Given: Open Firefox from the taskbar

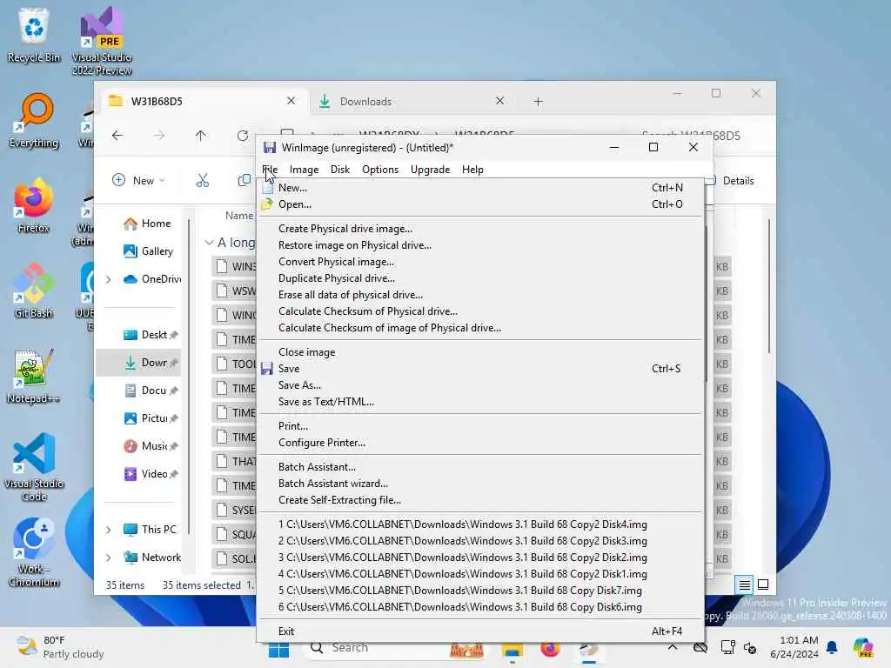Looking at the screenshot, I should [x=550, y=648].
